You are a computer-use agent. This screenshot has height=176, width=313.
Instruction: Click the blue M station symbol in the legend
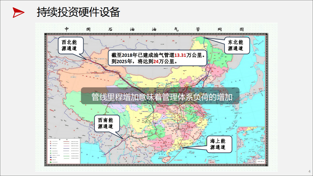[x=51, y=148]
